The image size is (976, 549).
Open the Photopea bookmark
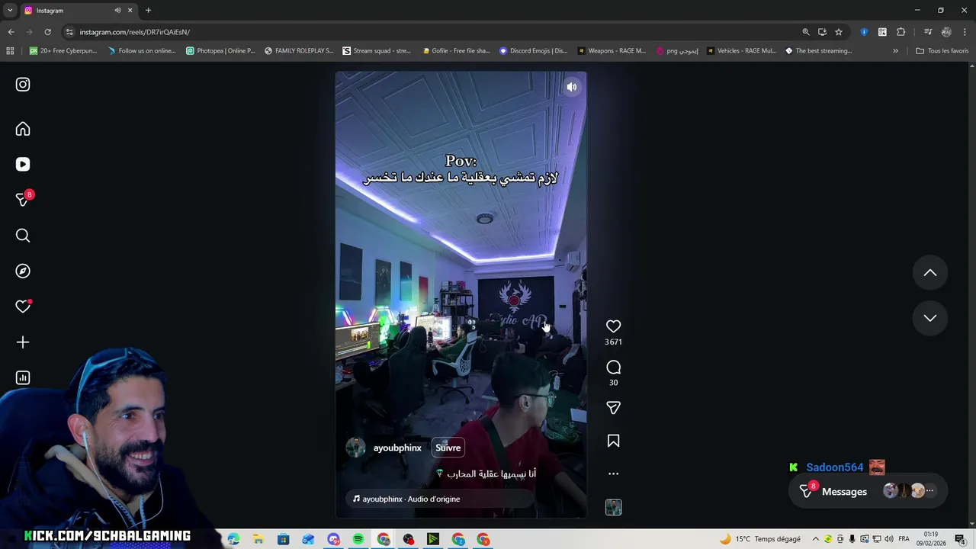pyautogui.click(x=221, y=51)
